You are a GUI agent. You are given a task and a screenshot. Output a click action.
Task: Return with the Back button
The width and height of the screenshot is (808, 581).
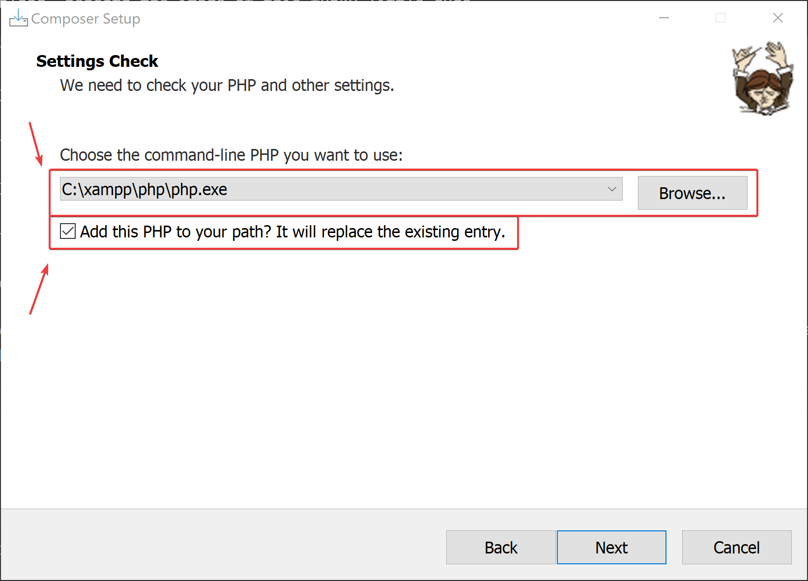pos(500,547)
